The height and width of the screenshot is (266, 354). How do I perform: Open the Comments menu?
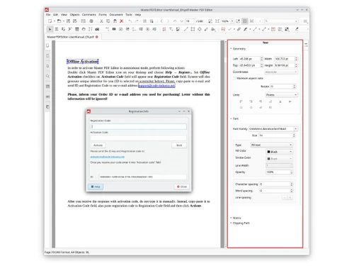(x=89, y=15)
